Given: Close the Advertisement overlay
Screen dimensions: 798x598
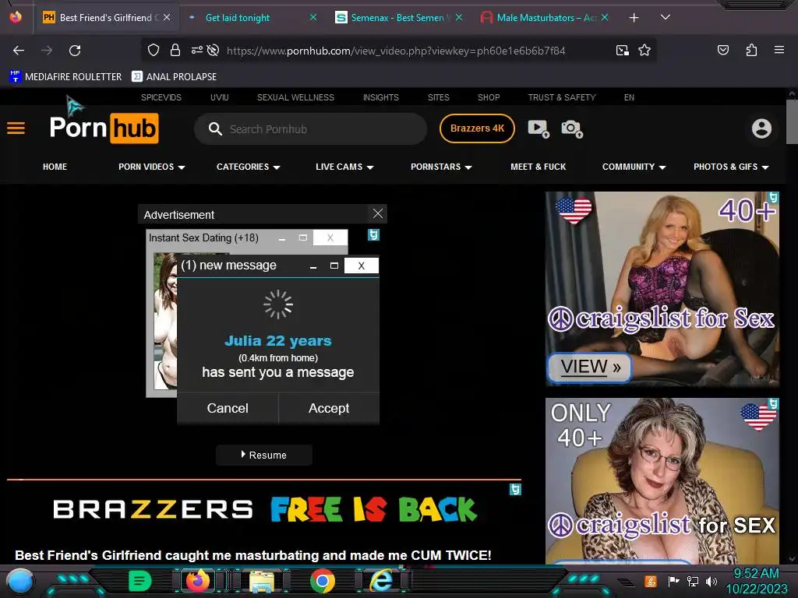Looking at the screenshot, I should 378,213.
